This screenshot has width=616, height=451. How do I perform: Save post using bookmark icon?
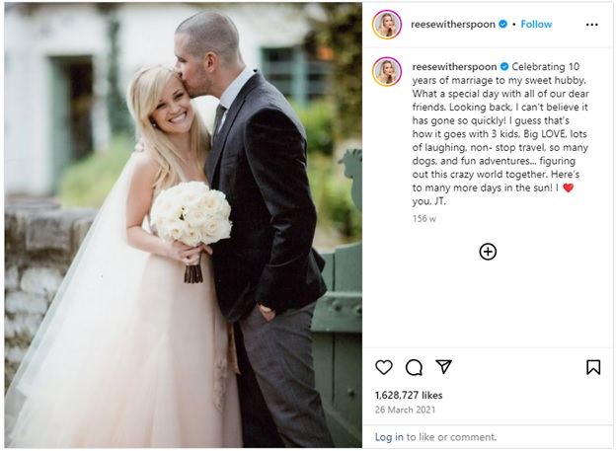(593, 367)
